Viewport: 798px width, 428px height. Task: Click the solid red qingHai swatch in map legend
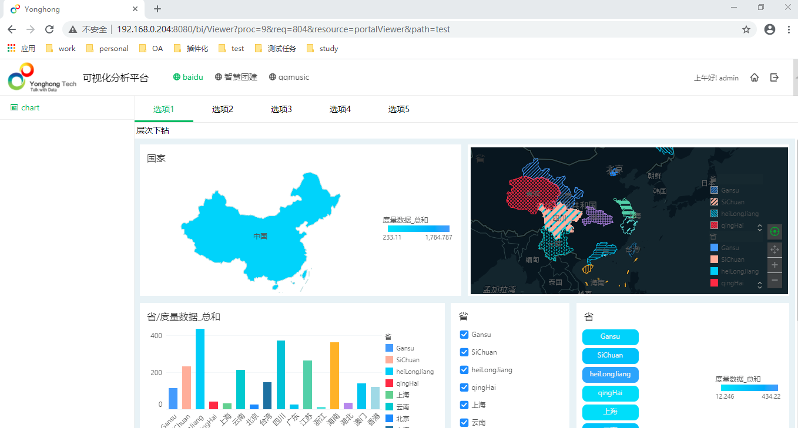click(714, 283)
